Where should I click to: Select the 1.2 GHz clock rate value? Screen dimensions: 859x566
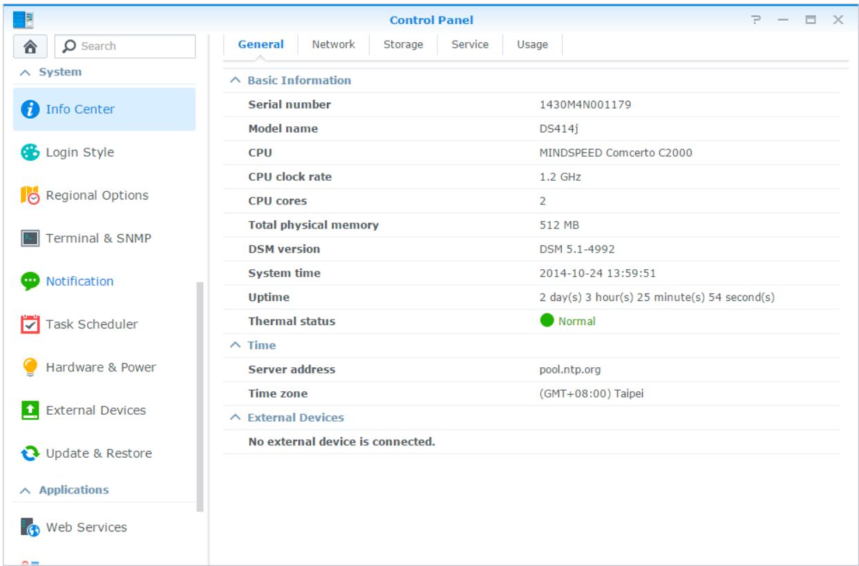(x=560, y=177)
